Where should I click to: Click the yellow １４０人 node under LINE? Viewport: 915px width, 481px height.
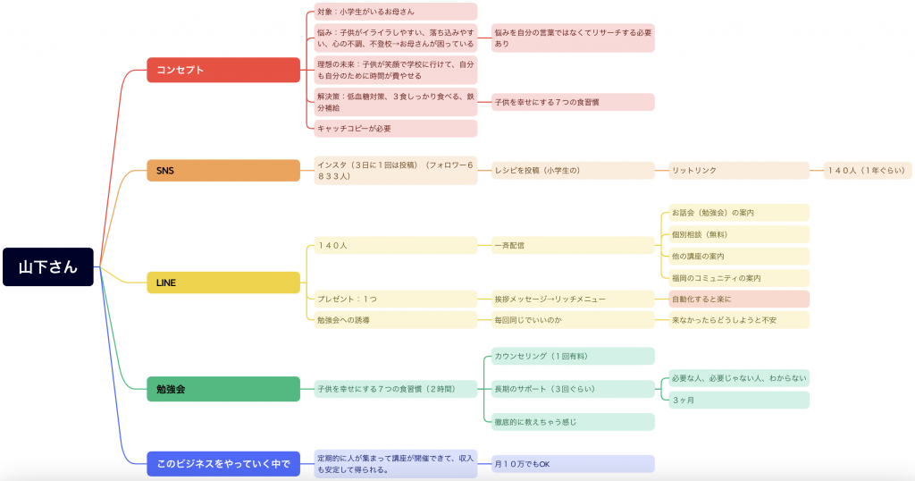[x=396, y=246]
